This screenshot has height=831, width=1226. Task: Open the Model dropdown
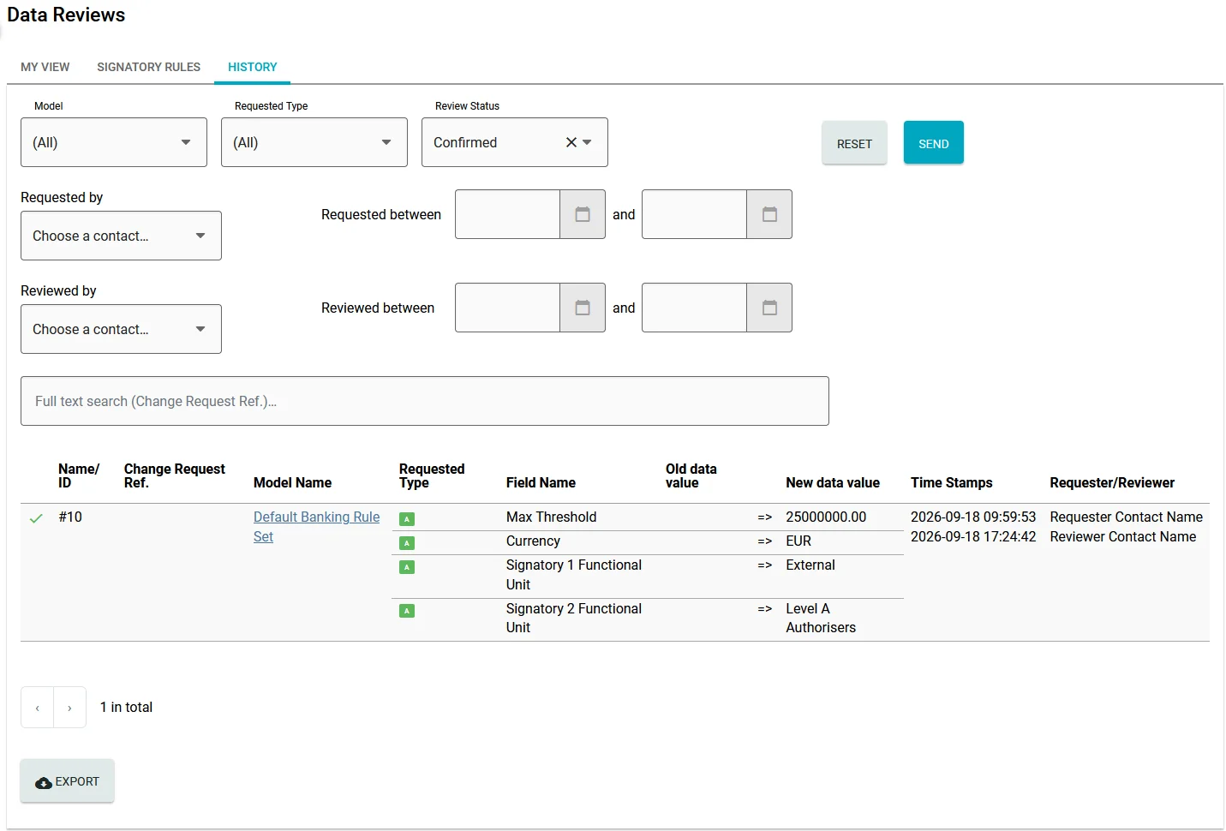point(114,142)
